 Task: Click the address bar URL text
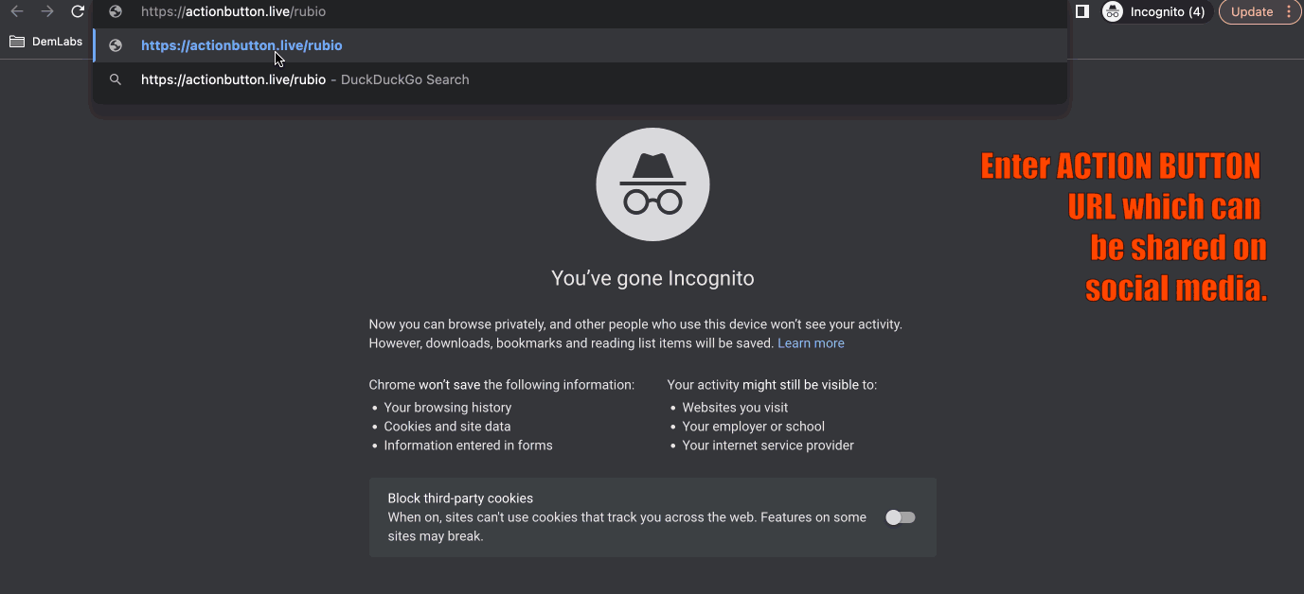coord(234,11)
